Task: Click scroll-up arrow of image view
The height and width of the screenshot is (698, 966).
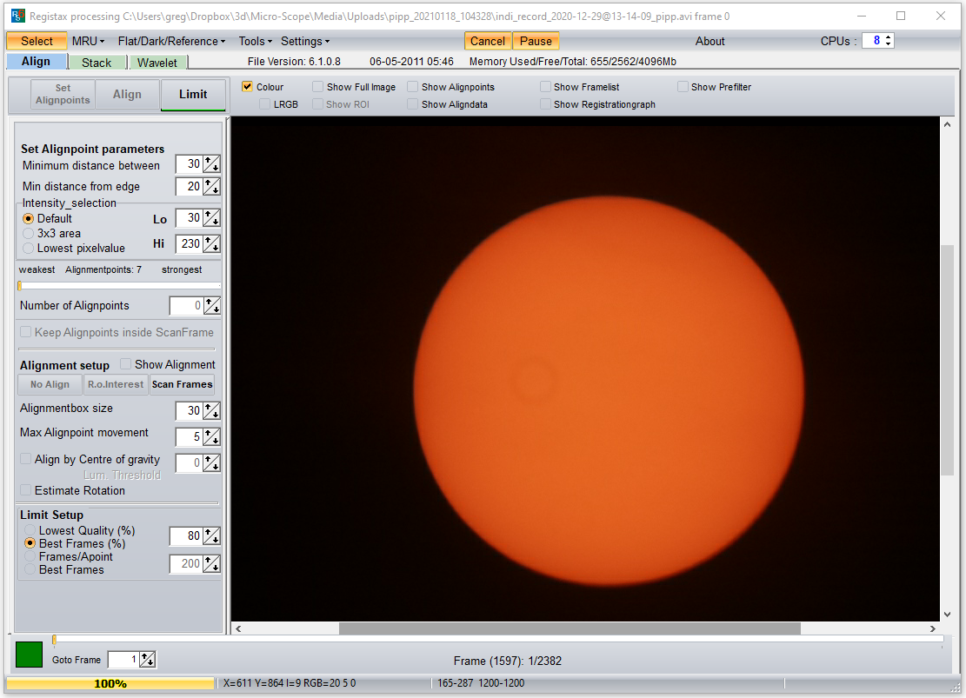Action: pyautogui.click(x=947, y=123)
